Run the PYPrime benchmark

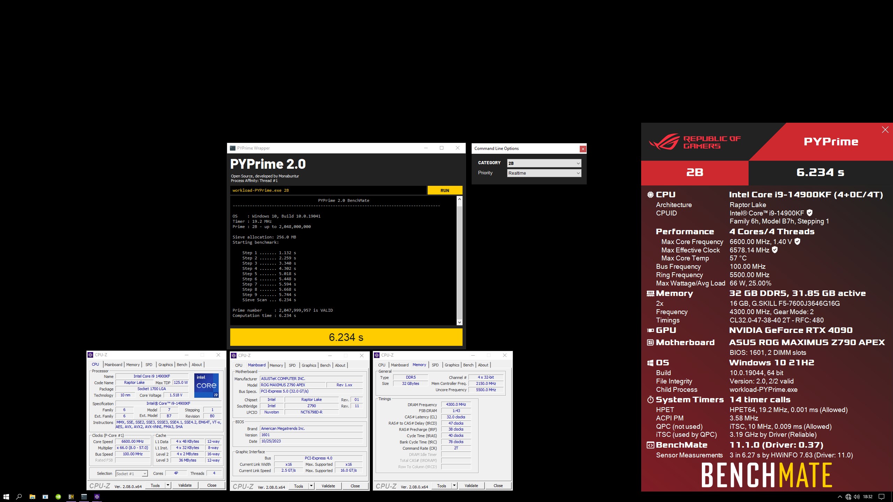(445, 190)
